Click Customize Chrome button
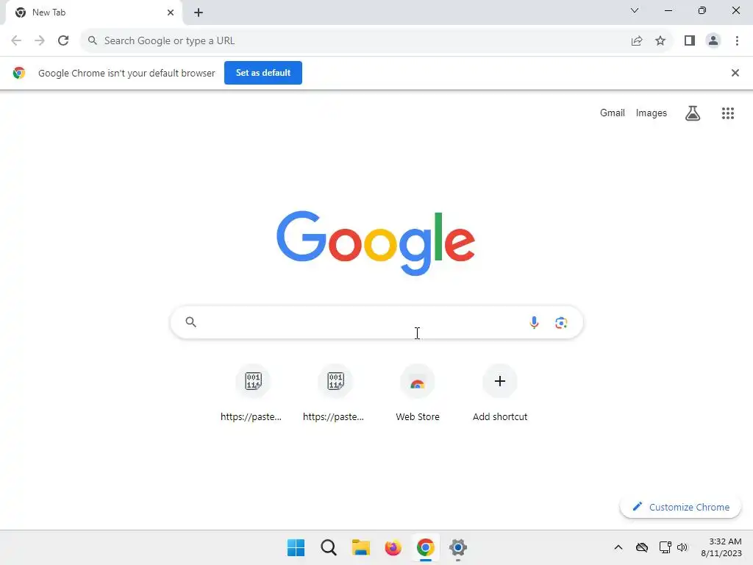Image resolution: width=753 pixels, height=565 pixels. 680,508
